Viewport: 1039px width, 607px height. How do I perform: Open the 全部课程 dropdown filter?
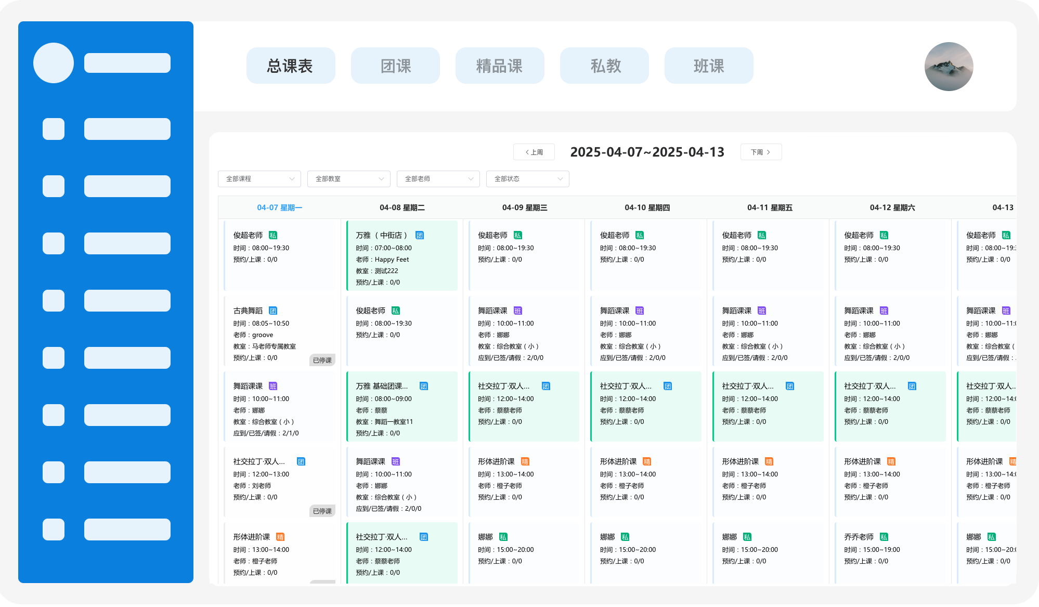(259, 179)
